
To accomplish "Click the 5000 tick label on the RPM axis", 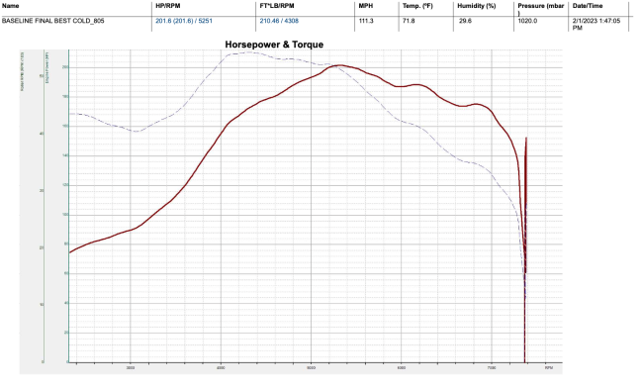I will [x=312, y=368].
